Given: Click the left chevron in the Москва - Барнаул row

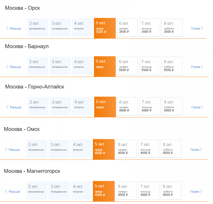Looking at the screenshot, I should 7,67.
